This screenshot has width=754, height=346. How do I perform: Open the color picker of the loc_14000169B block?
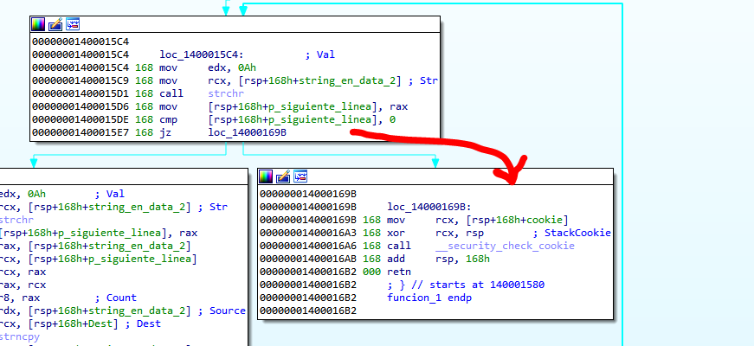coord(267,176)
